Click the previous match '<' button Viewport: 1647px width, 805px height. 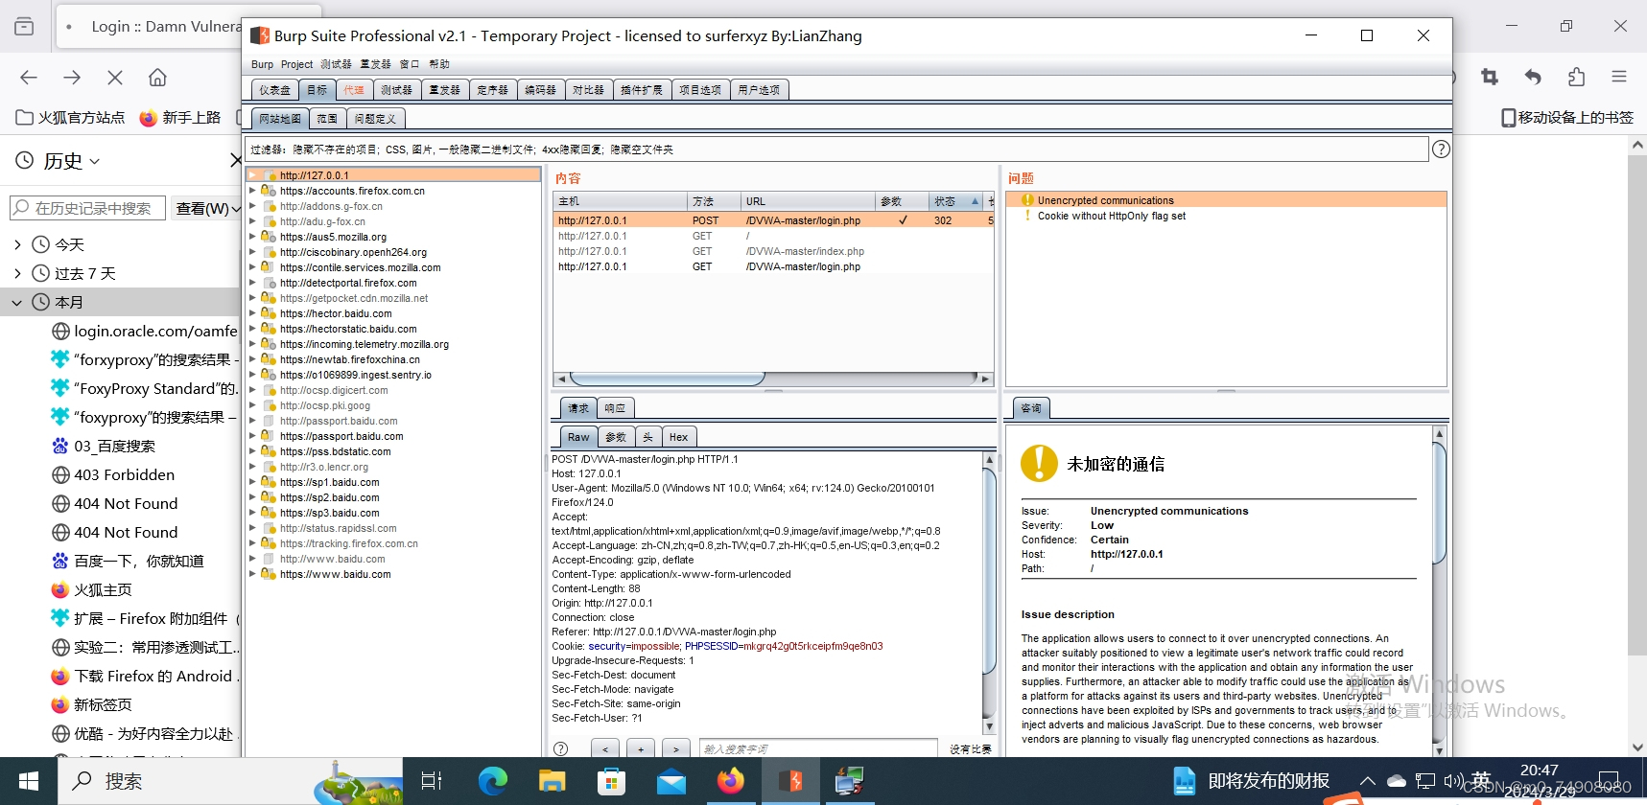tap(605, 749)
